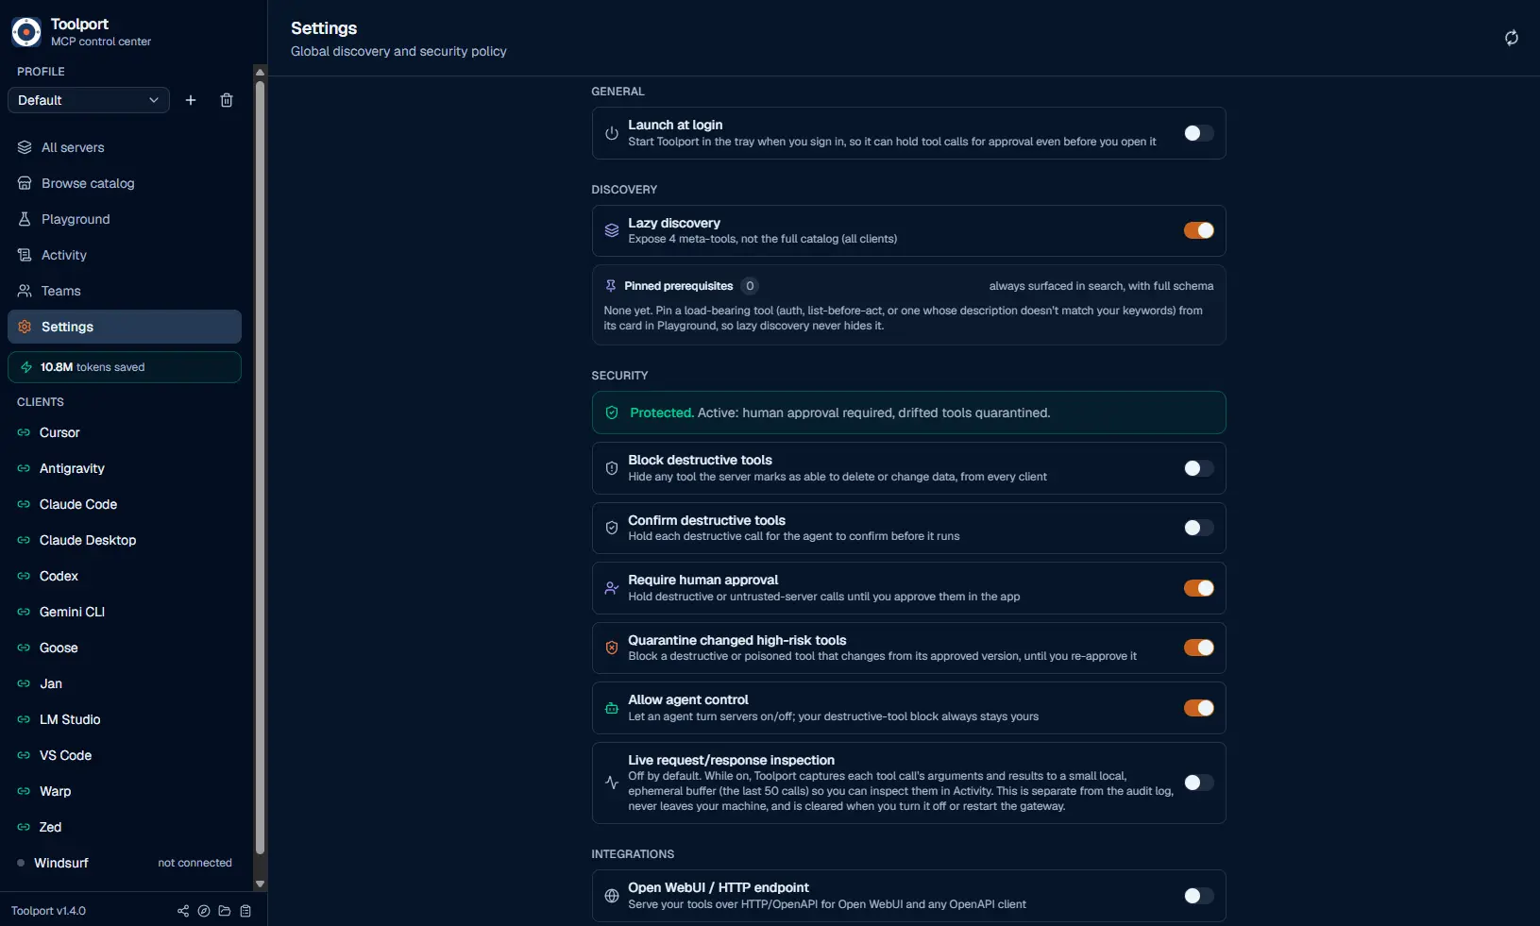
Task: Disable Require human approval toggle
Action: pyautogui.click(x=1199, y=588)
